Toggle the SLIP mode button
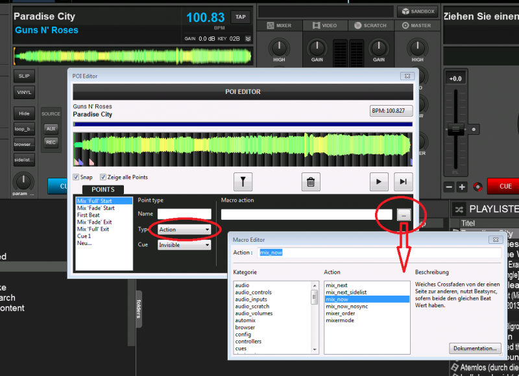Viewport: 519px width, 376px height. click(24, 76)
